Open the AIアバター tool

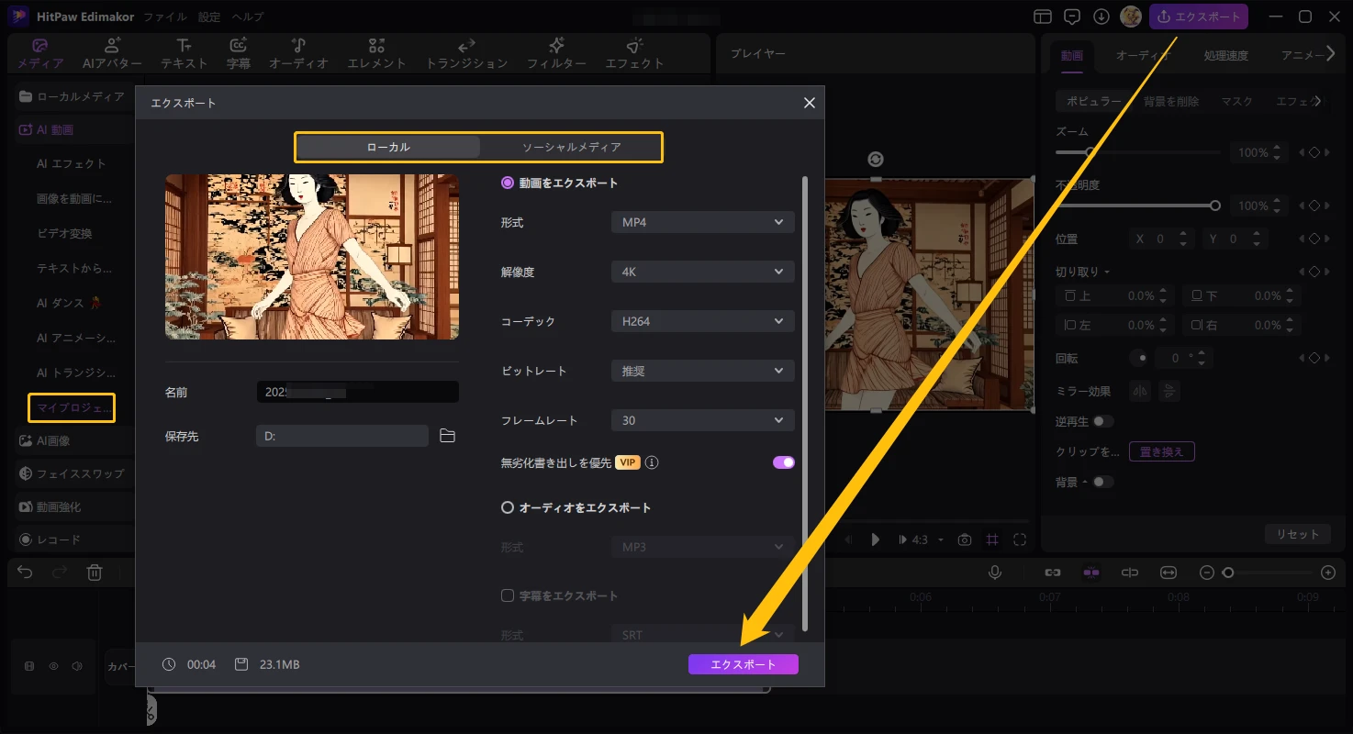point(112,54)
